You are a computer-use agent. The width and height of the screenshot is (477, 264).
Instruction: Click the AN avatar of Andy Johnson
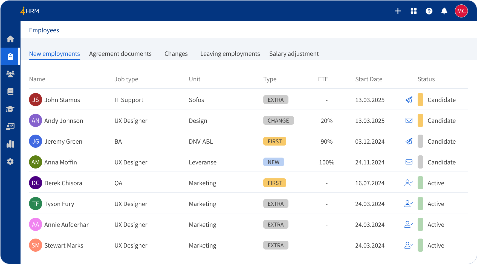pos(36,120)
